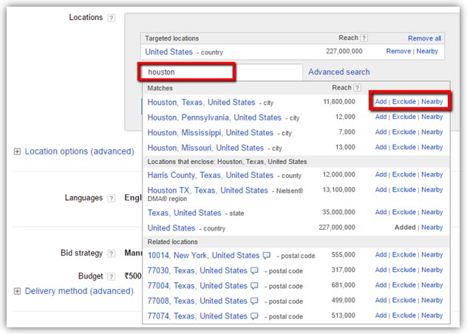Show Nearby for targeted United States
This screenshot has width=467, height=334.
pos(427,51)
